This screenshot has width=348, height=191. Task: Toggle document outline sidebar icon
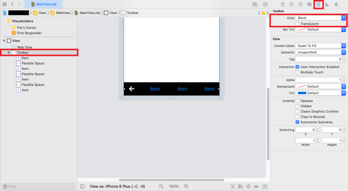tap(82, 186)
